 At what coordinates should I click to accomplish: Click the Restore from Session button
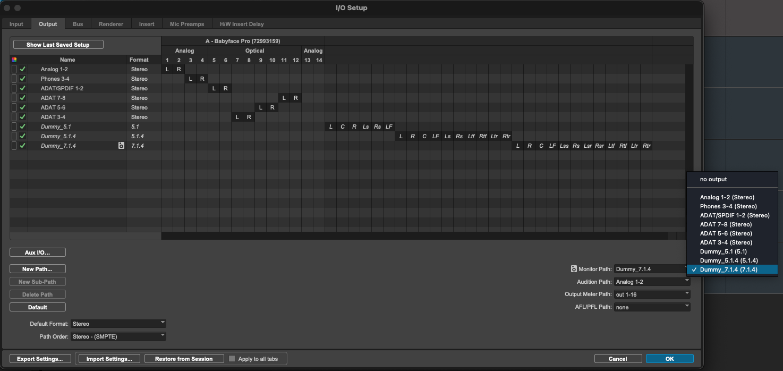184,359
